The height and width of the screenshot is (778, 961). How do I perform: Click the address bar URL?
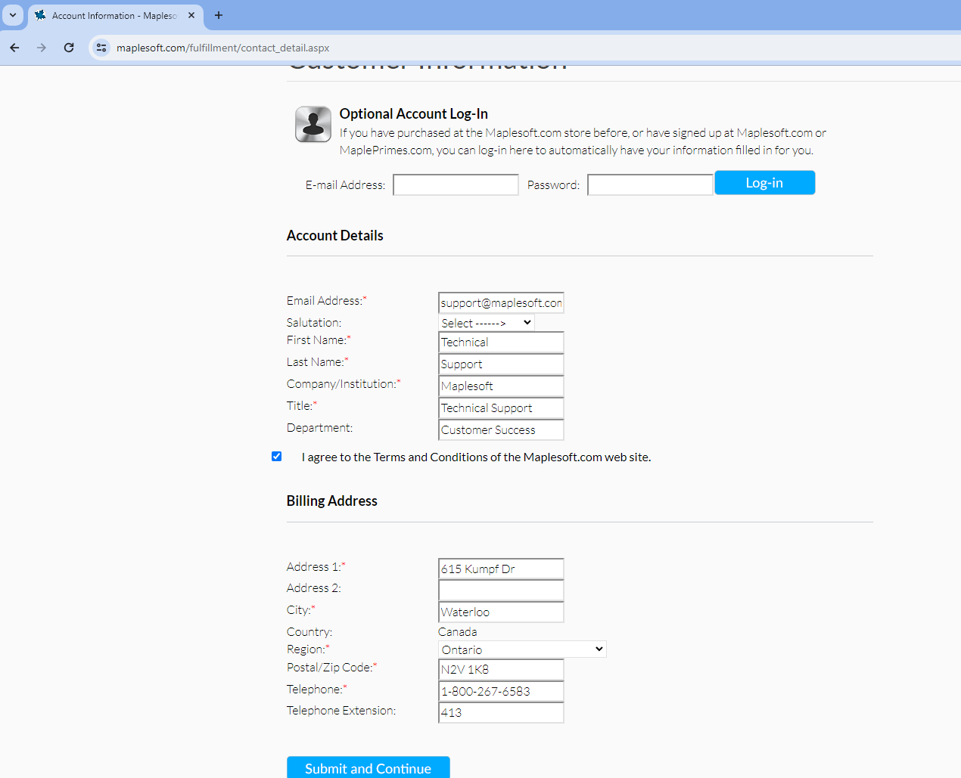[222, 48]
